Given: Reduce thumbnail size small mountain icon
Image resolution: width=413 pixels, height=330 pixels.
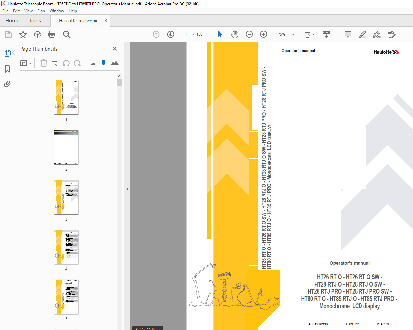Looking at the screenshot, I should pos(93,64).
